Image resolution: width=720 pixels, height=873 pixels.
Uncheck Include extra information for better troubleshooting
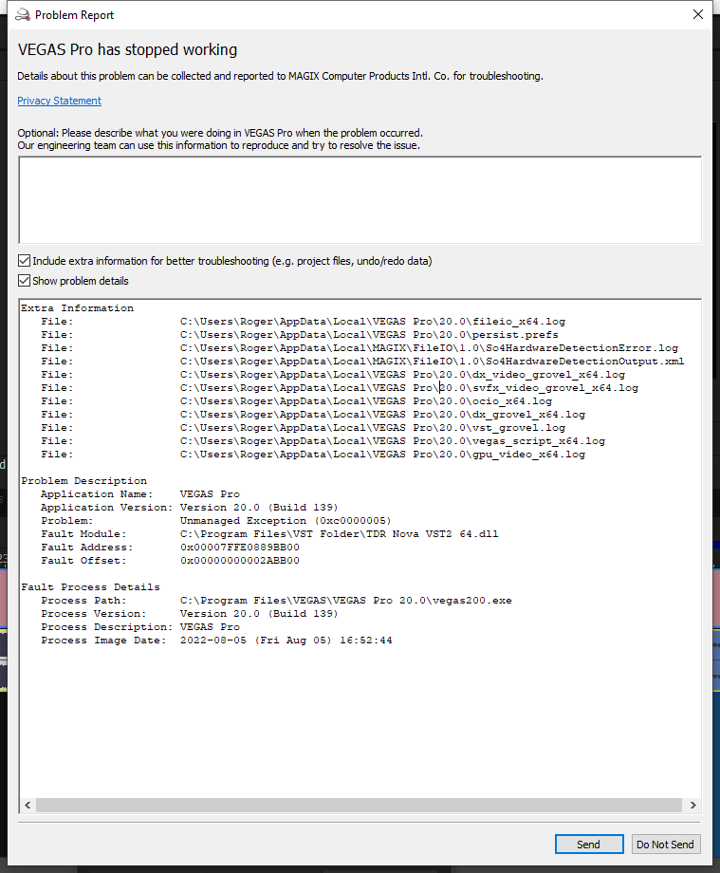pos(25,261)
